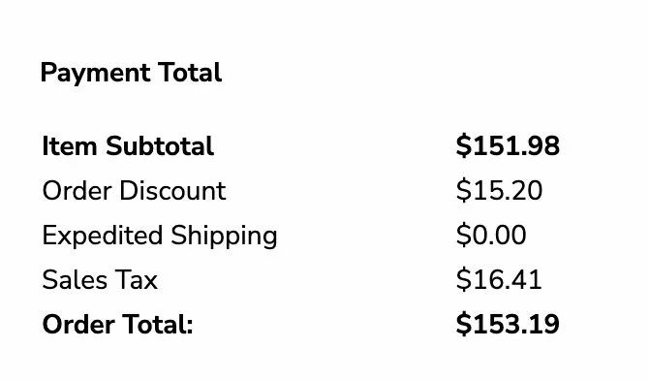649x380 pixels.
Task: Click the word Sales in fourth row
Action: (75, 280)
